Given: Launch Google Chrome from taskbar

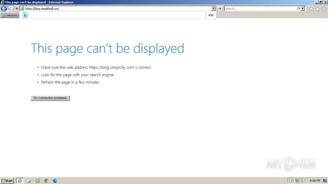Looking at the screenshot, I should (x=46, y=181).
